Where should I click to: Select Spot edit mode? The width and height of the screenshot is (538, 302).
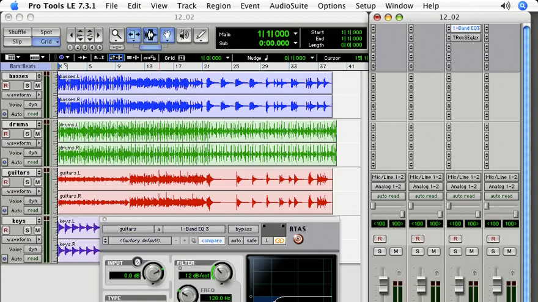46,32
